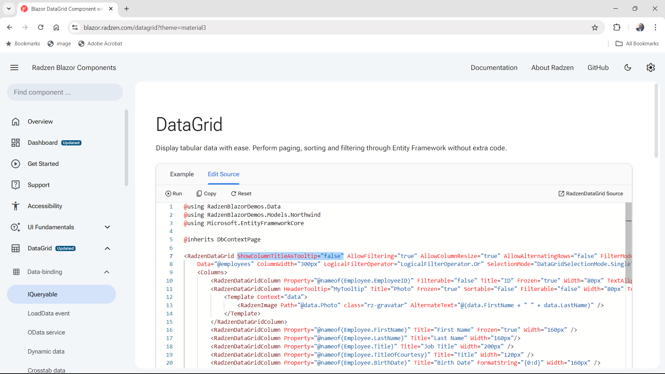Select IQueryable in sidebar

pyautogui.click(x=61, y=294)
